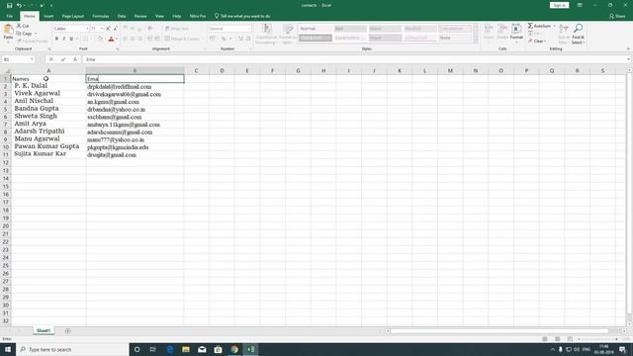Open Conditional Formatting menu
The image size is (633, 356).
pos(266,34)
